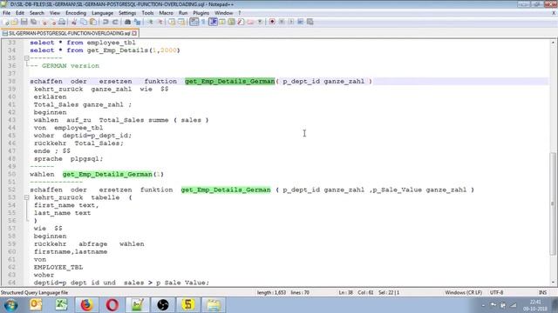Zoom in using toolbar icon
The height and width of the screenshot is (313, 558).
tap(151, 22)
